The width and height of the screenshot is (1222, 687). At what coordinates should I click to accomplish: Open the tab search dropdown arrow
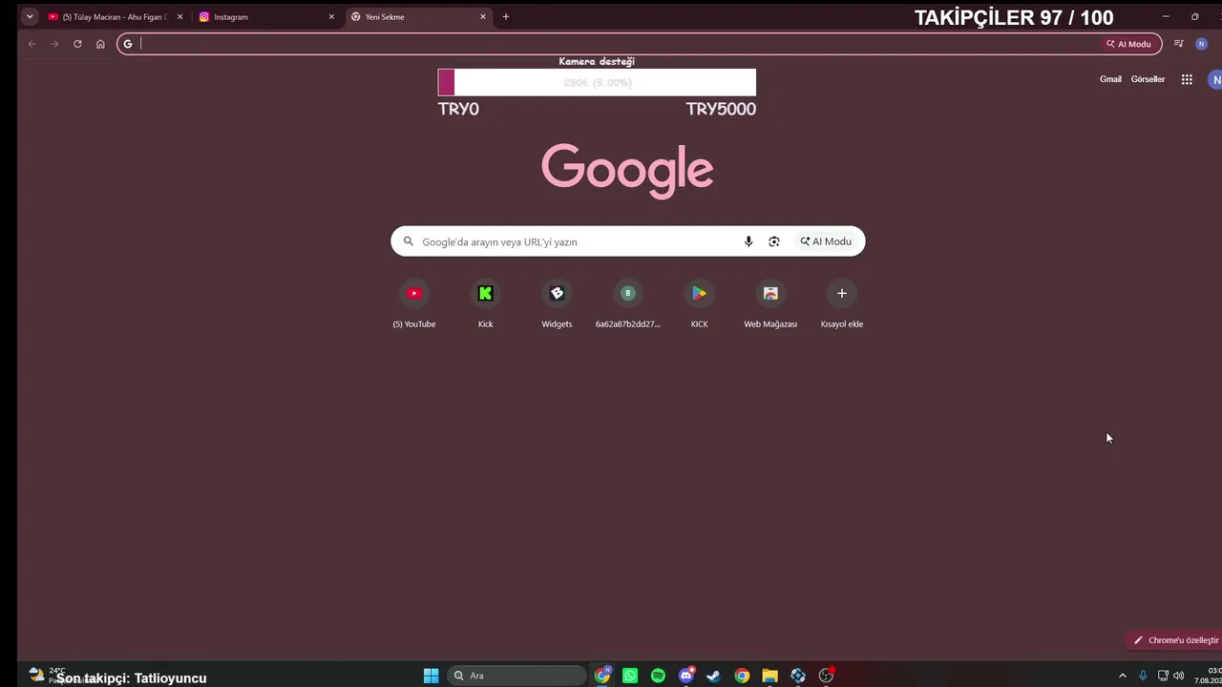30,16
